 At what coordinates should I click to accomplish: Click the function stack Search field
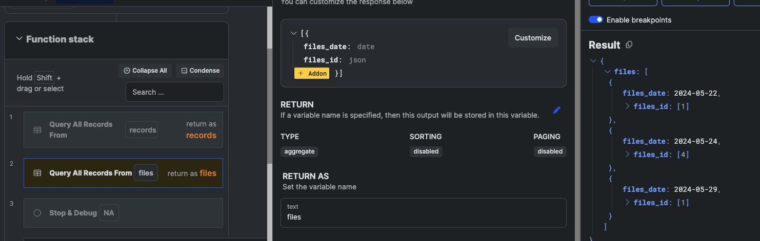click(174, 92)
